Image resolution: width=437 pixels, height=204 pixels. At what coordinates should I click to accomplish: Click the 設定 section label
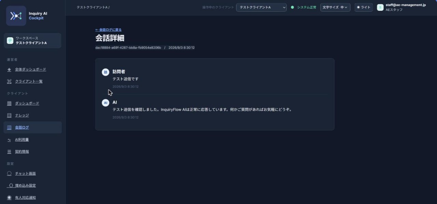(x=10, y=164)
